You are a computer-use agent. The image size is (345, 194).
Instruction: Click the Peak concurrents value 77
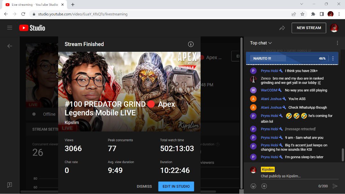(x=112, y=149)
